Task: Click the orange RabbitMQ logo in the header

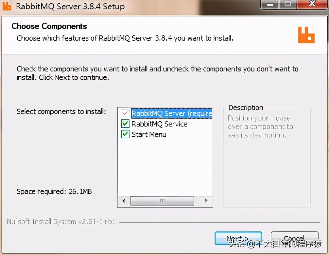Action: (x=306, y=35)
